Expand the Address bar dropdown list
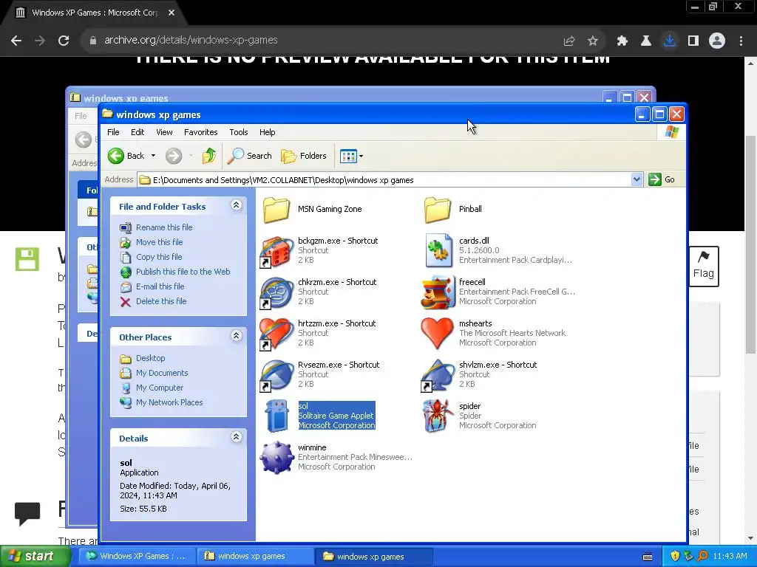Screen dimensions: 757x567 coord(637,180)
